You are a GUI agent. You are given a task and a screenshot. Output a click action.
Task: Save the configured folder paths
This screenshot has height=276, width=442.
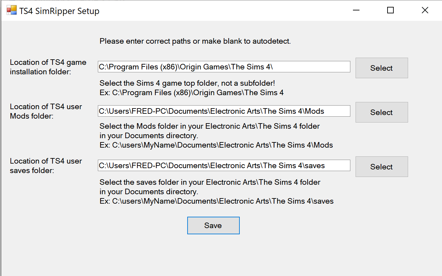(213, 225)
